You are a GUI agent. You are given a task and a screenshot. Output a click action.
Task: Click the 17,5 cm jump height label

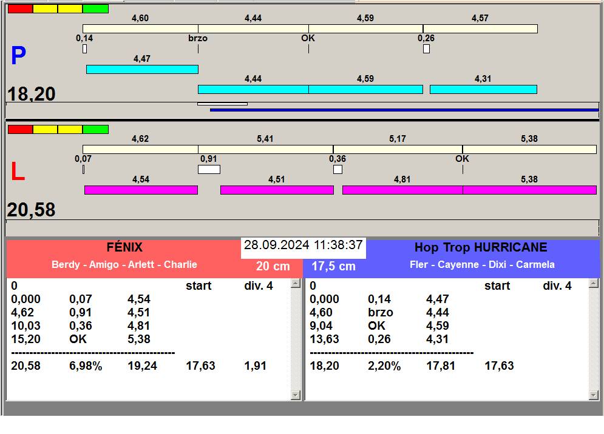coord(334,266)
